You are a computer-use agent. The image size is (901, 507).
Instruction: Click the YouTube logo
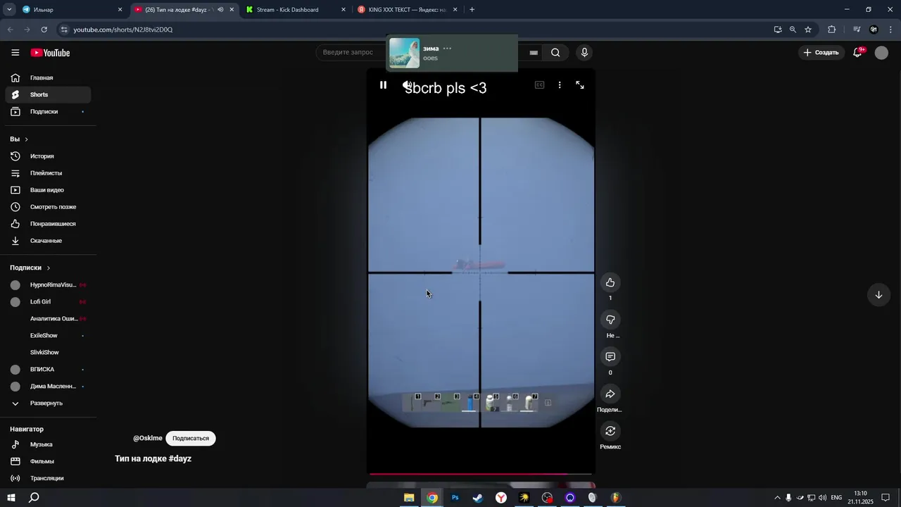(50, 53)
